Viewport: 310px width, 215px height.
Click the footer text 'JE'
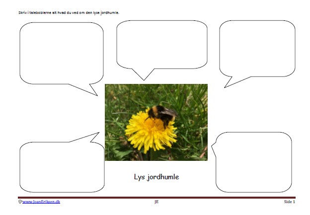[156, 202]
